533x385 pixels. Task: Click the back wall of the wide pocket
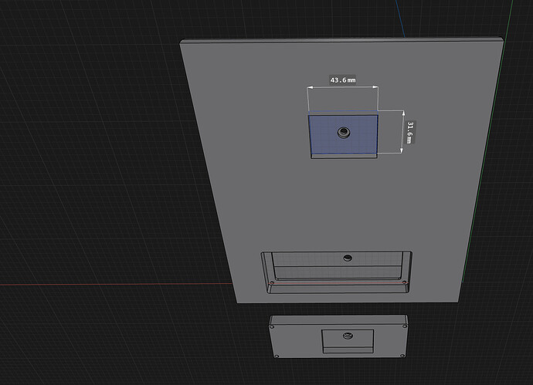click(x=338, y=259)
